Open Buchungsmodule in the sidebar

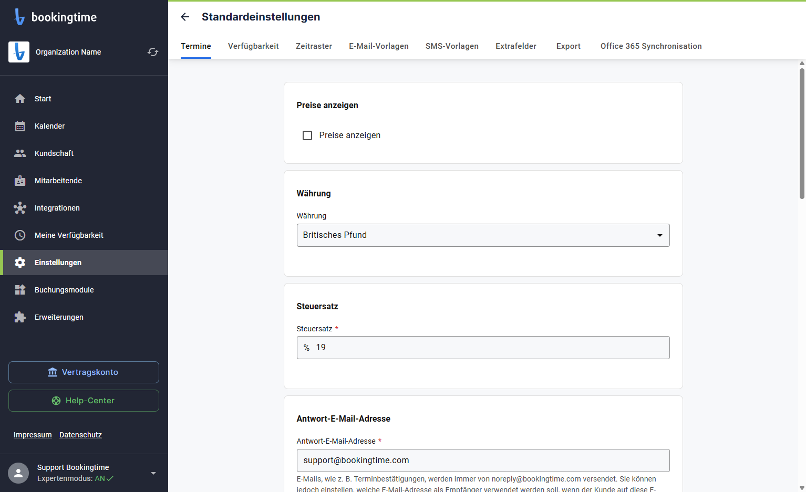pos(84,290)
